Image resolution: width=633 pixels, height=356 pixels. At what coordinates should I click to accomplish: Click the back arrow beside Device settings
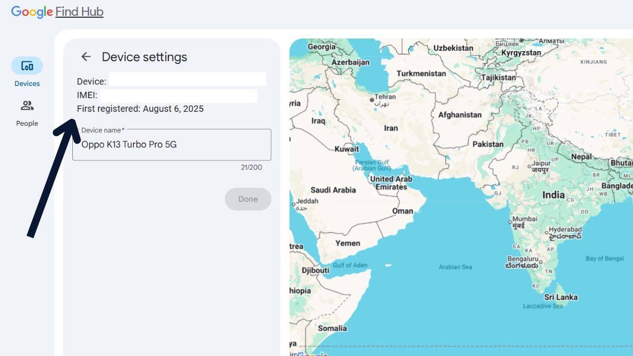(86, 57)
